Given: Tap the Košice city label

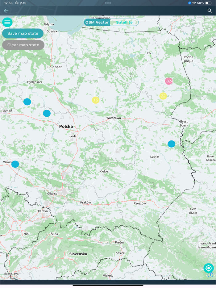Looking at the screenshot, I should 120,253.
